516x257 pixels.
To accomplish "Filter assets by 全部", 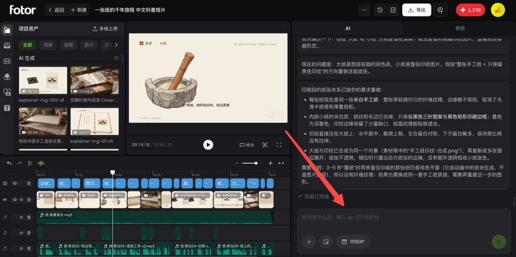I will pos(28,45).
